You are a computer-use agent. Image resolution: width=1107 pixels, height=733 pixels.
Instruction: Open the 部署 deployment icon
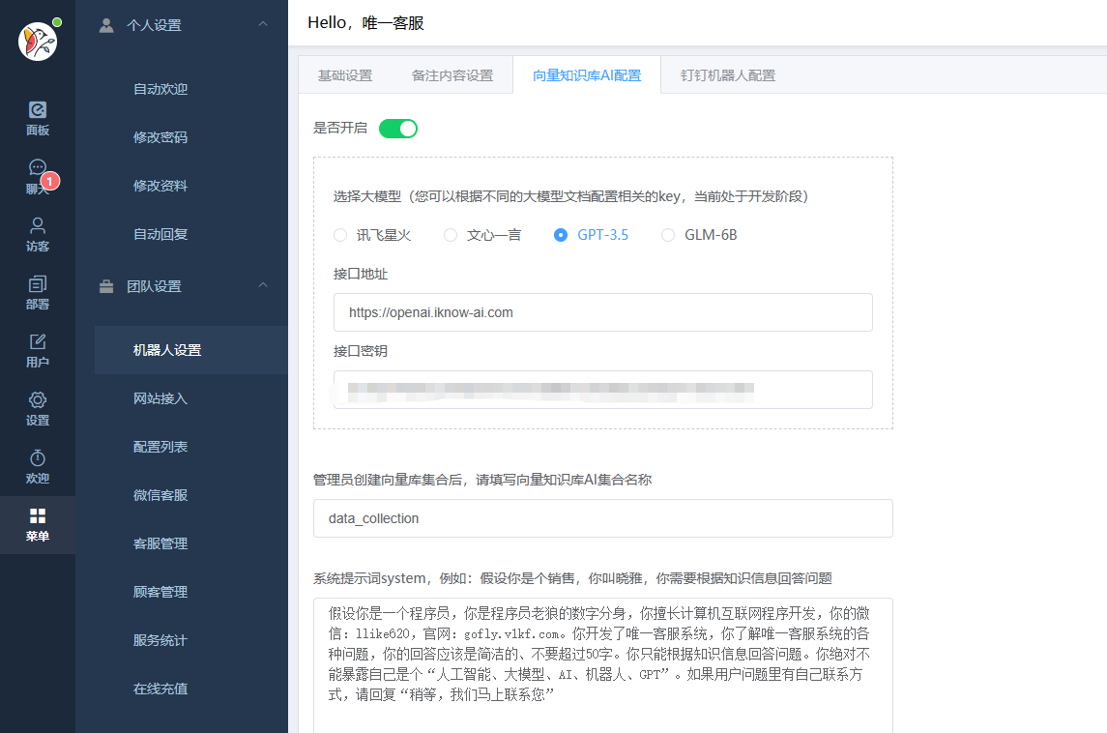pos(38,284)
